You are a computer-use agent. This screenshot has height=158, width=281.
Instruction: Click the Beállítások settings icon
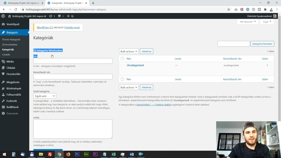point(3,107)
